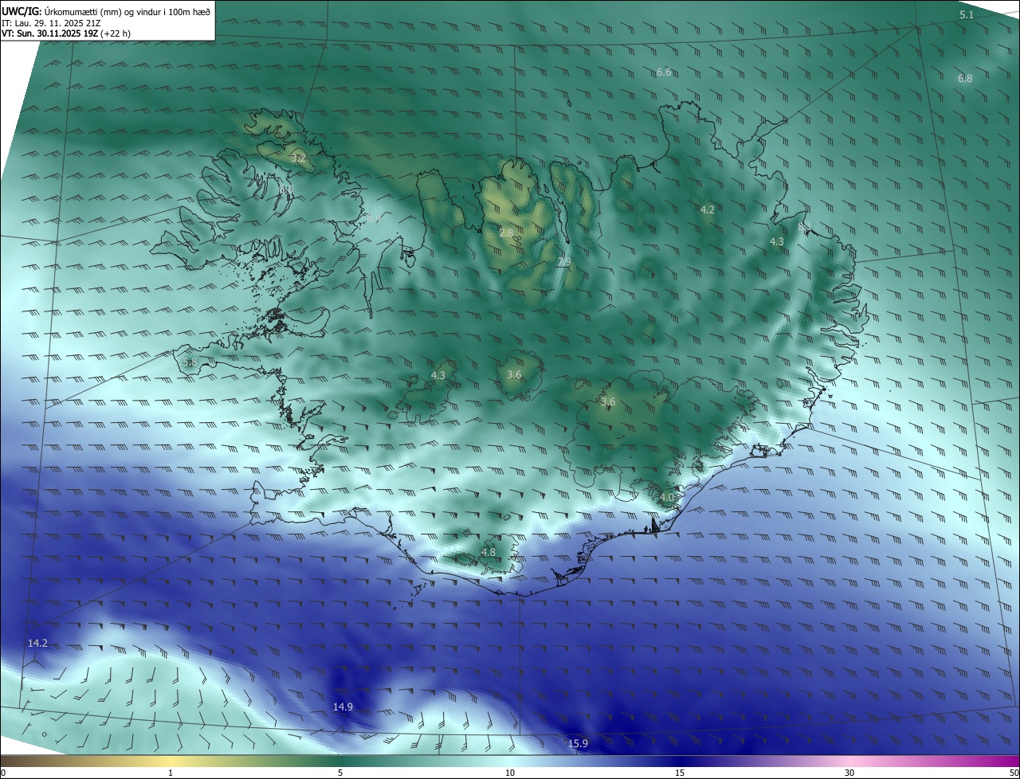Click the 14.9 value label
This screenshot has width=1020, height=779.
tap(343, 707)
